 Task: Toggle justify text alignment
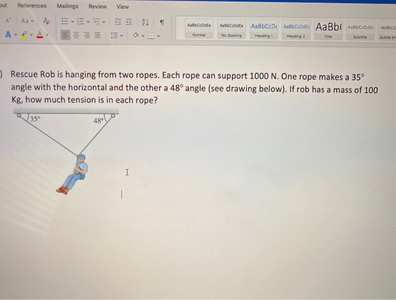point(97,35)
